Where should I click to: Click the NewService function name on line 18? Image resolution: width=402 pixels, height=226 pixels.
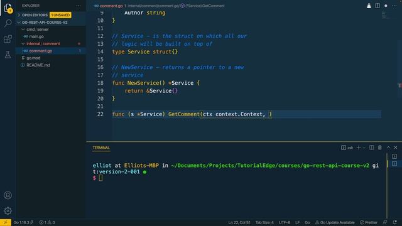143,83
